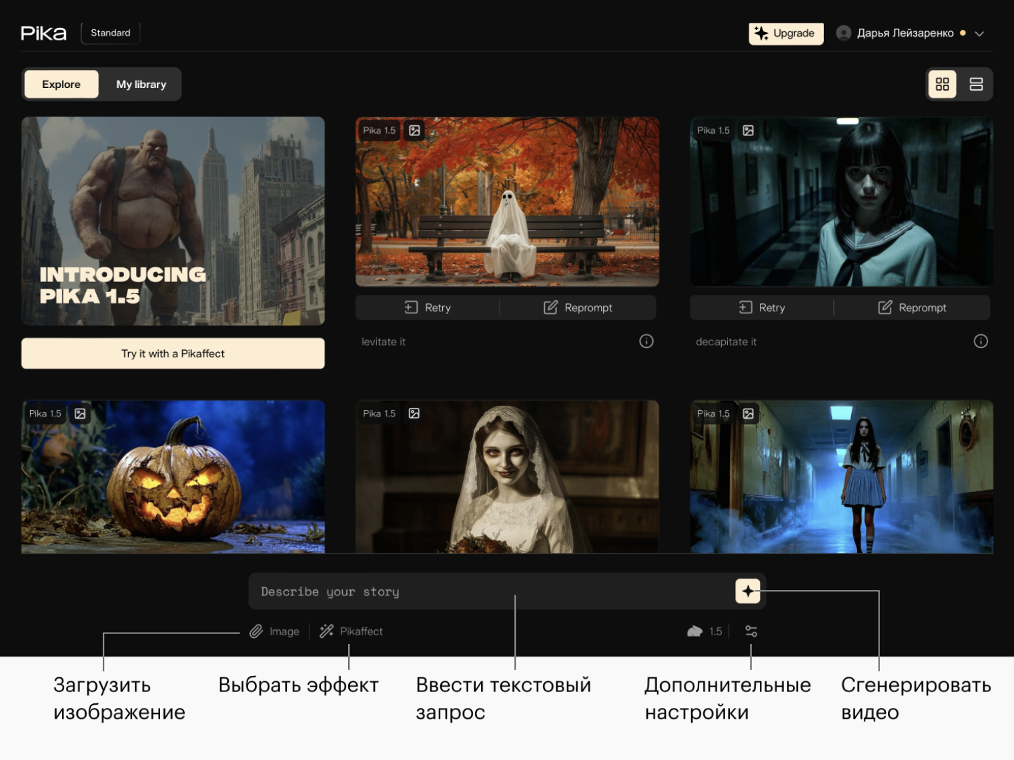Open the girl in blue foggy hallway video
The image size is (1014, 760).
tap(841, 477)
